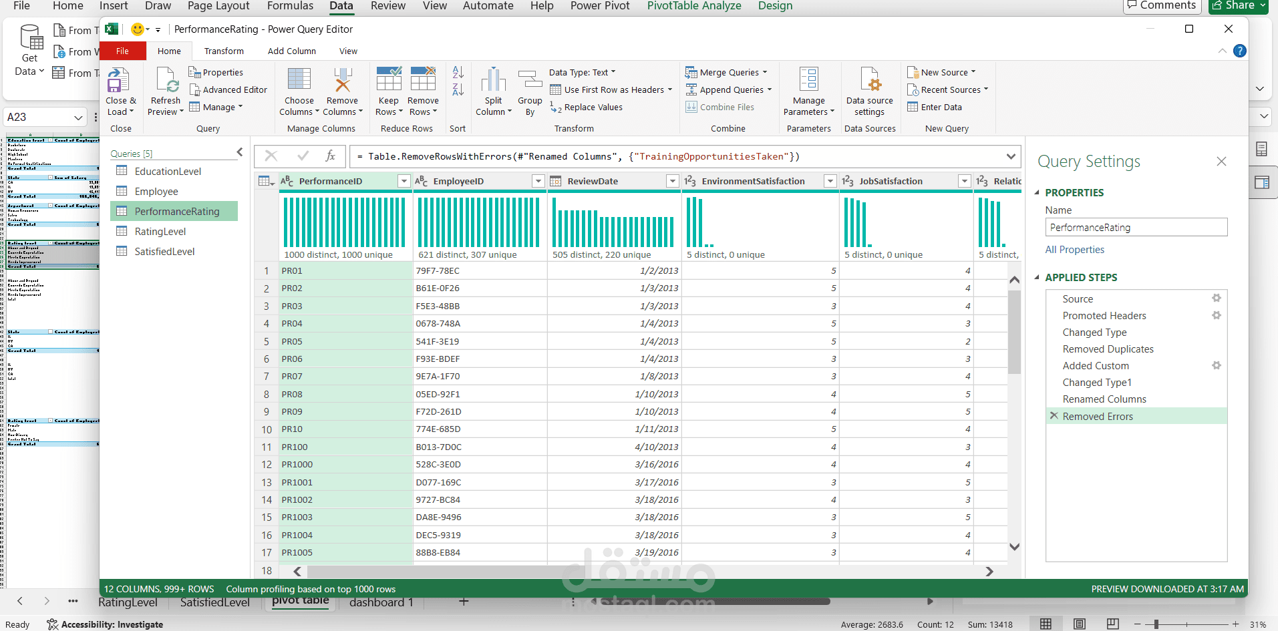
Task: Click Refresh Preview icon
Action: tap(166, 80)
